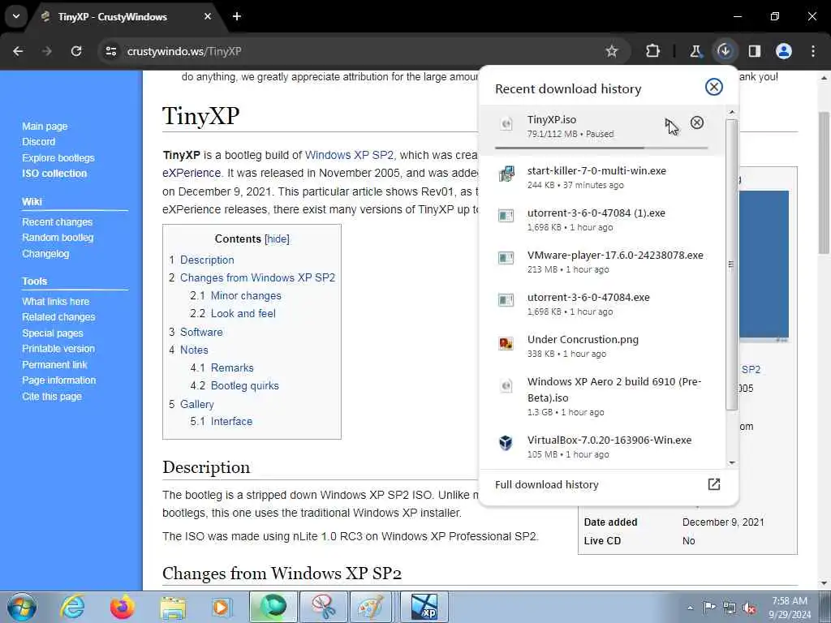Jump to 5.1 Interface section
The width and height of the screenshot is (831, 623).
(x=231, y=422)
